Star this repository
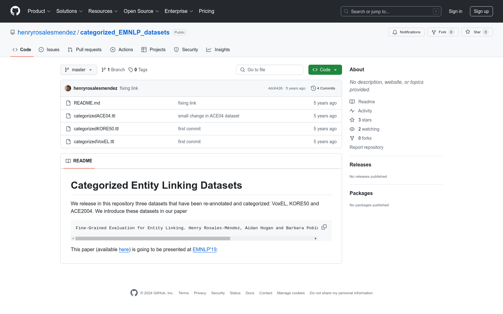 pyautogui.click(x=477, y=32)
